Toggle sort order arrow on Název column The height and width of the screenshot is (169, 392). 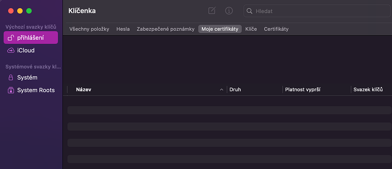coord(221,89)
